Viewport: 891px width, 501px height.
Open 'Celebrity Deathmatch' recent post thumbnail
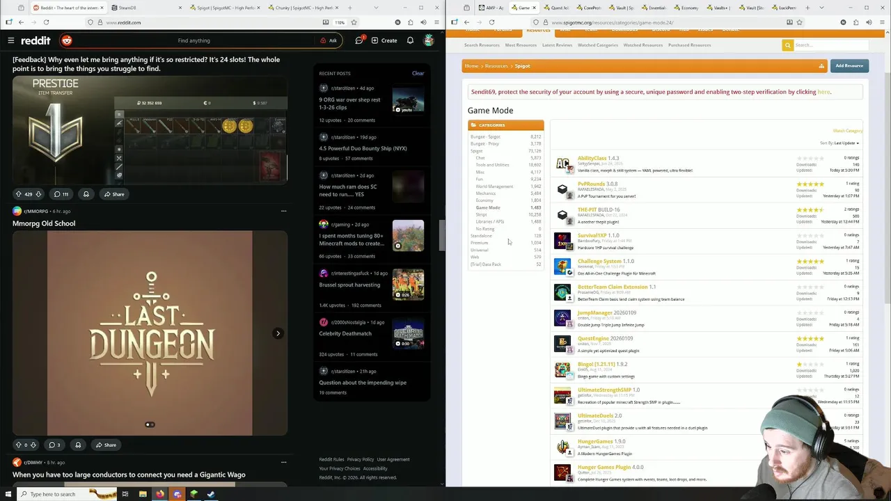click(408, 333)
